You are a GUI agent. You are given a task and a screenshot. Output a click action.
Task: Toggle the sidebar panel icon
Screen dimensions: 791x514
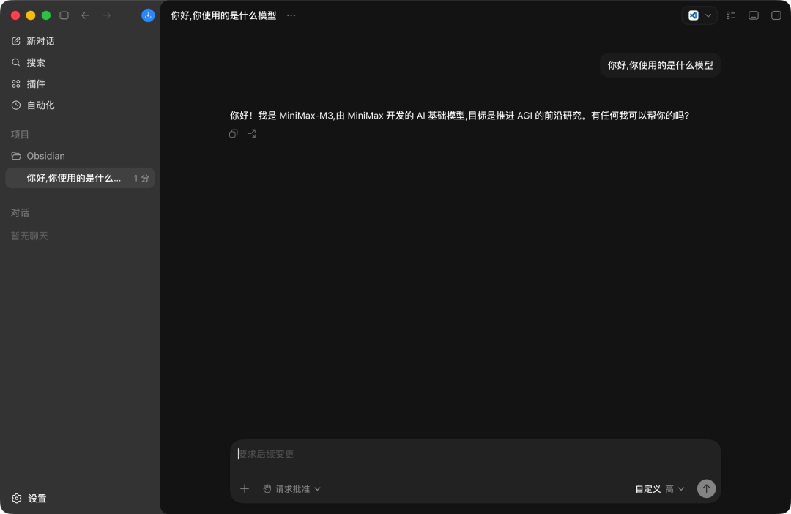64,15
